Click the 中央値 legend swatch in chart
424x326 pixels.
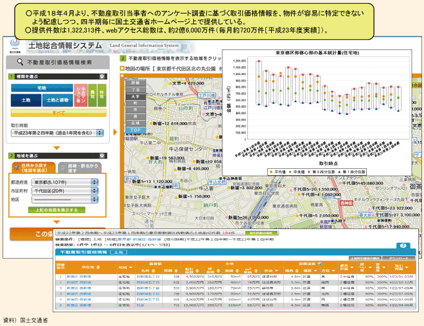[290, 172]
